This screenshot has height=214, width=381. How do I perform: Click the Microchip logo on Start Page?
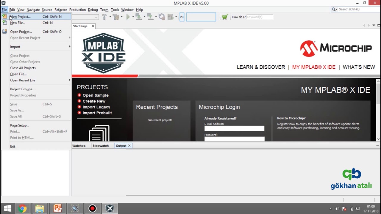coord(336,48)
